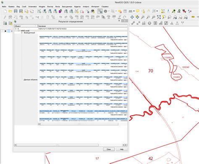Click the Cut Features scissors icon
This screenshot has height=164, width=199.
(x=37, y=17)
